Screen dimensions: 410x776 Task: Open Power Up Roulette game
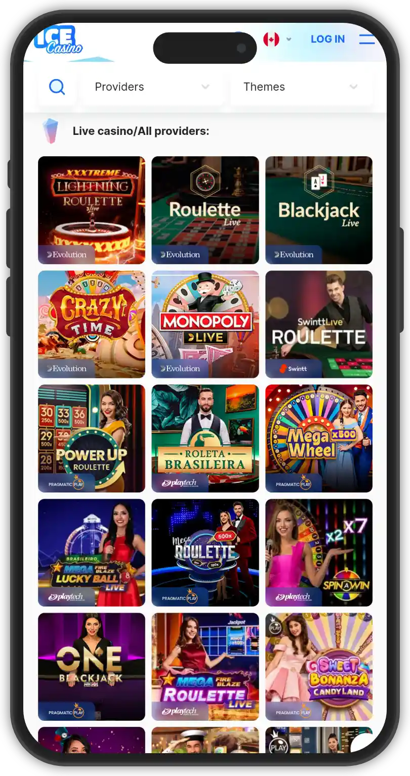92,439
